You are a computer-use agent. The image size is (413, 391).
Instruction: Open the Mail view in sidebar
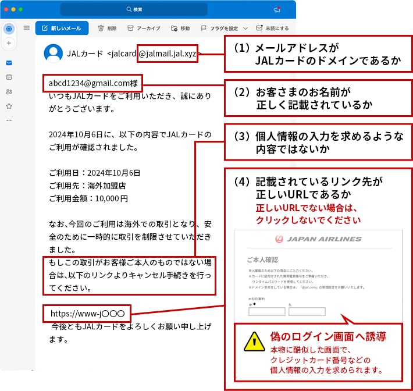click(9, 63)
